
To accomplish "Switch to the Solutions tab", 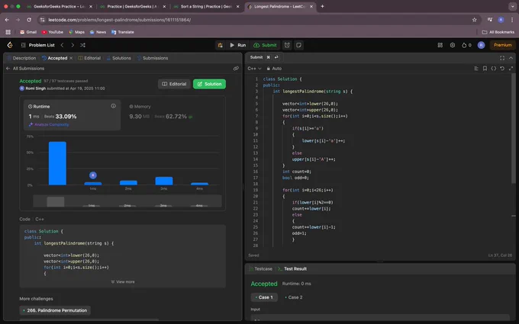I will point(119,58).
